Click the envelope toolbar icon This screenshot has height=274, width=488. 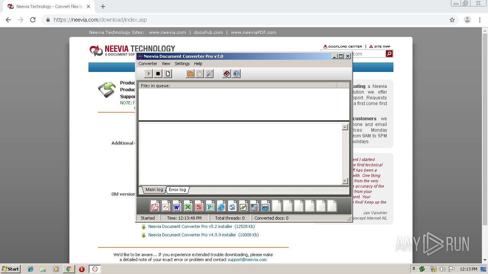point(199,74)
